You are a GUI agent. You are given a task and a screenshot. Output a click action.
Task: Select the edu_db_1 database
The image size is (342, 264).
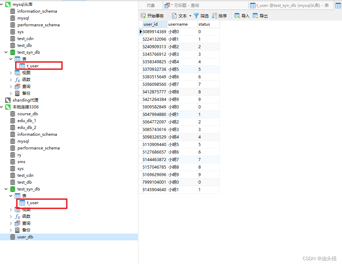27,121
